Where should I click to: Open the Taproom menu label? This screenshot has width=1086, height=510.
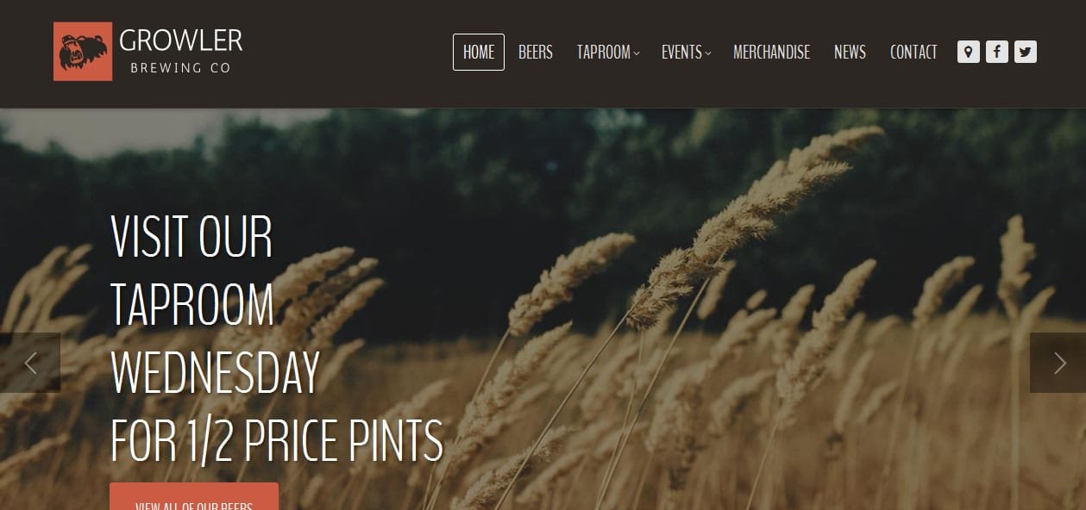[604, 53]
